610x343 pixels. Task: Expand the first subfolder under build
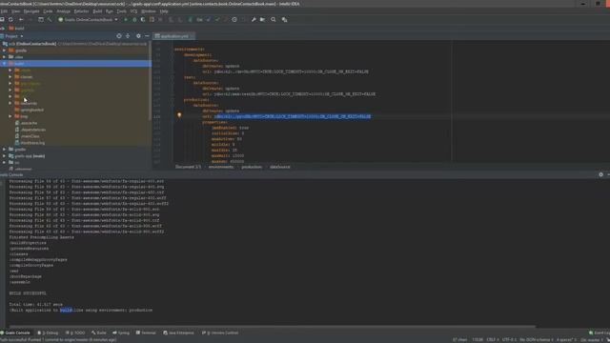pos(10,71)
